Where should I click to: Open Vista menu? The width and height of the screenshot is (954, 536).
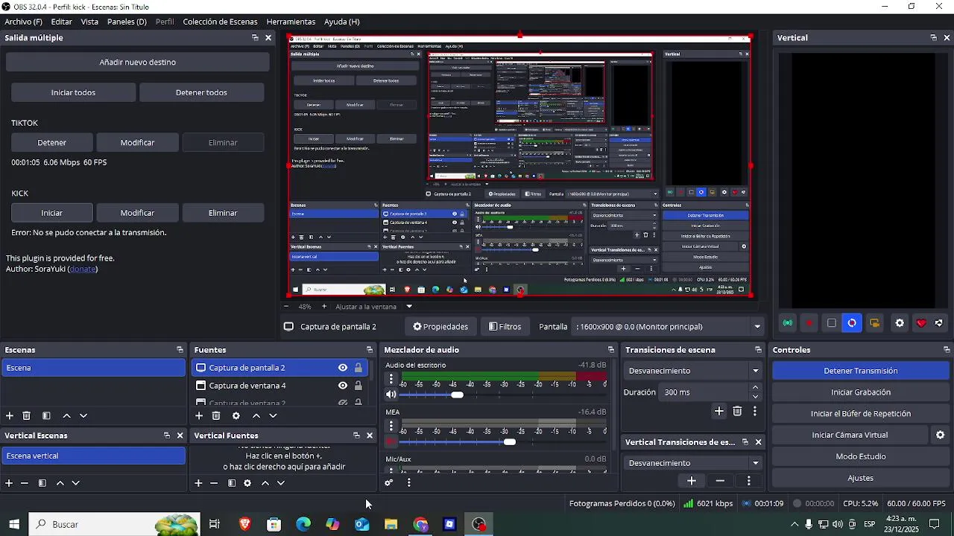tap(89, 22)
